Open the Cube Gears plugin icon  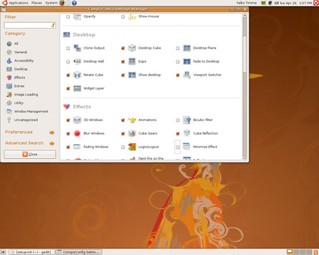(132, 133)
